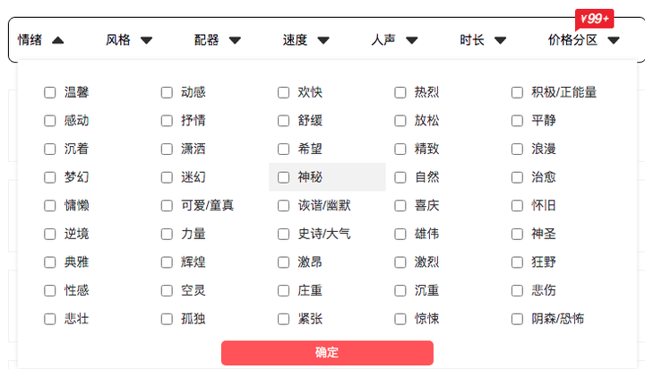Click the 确定 confirm button
Image resolution: width=645 pixels, height=369 pixels.
(x=327, y=352)
